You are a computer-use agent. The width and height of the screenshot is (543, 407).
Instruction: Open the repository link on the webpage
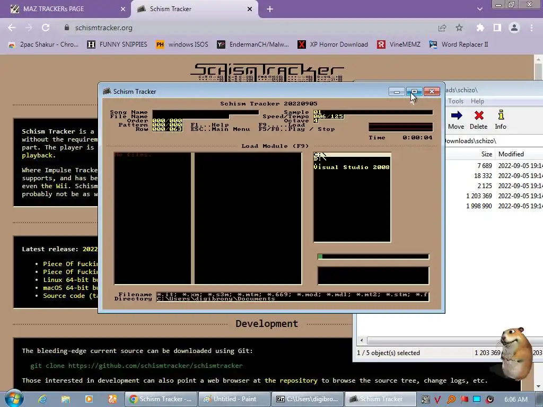point(291,381)
